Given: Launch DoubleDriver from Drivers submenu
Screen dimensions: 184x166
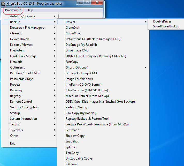Looking at the screenshot, I should (166, 21).
